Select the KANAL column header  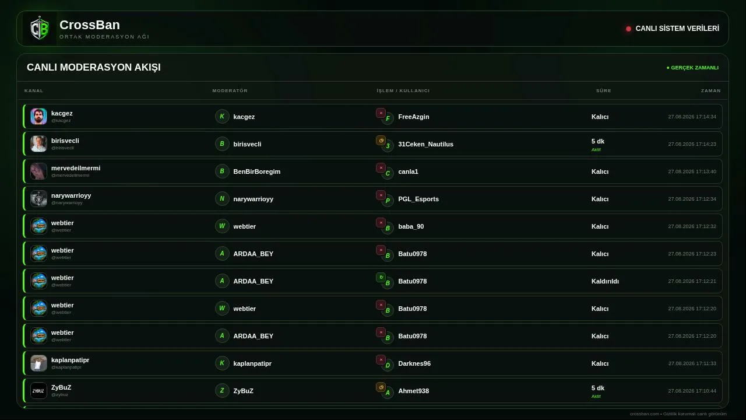34,90
